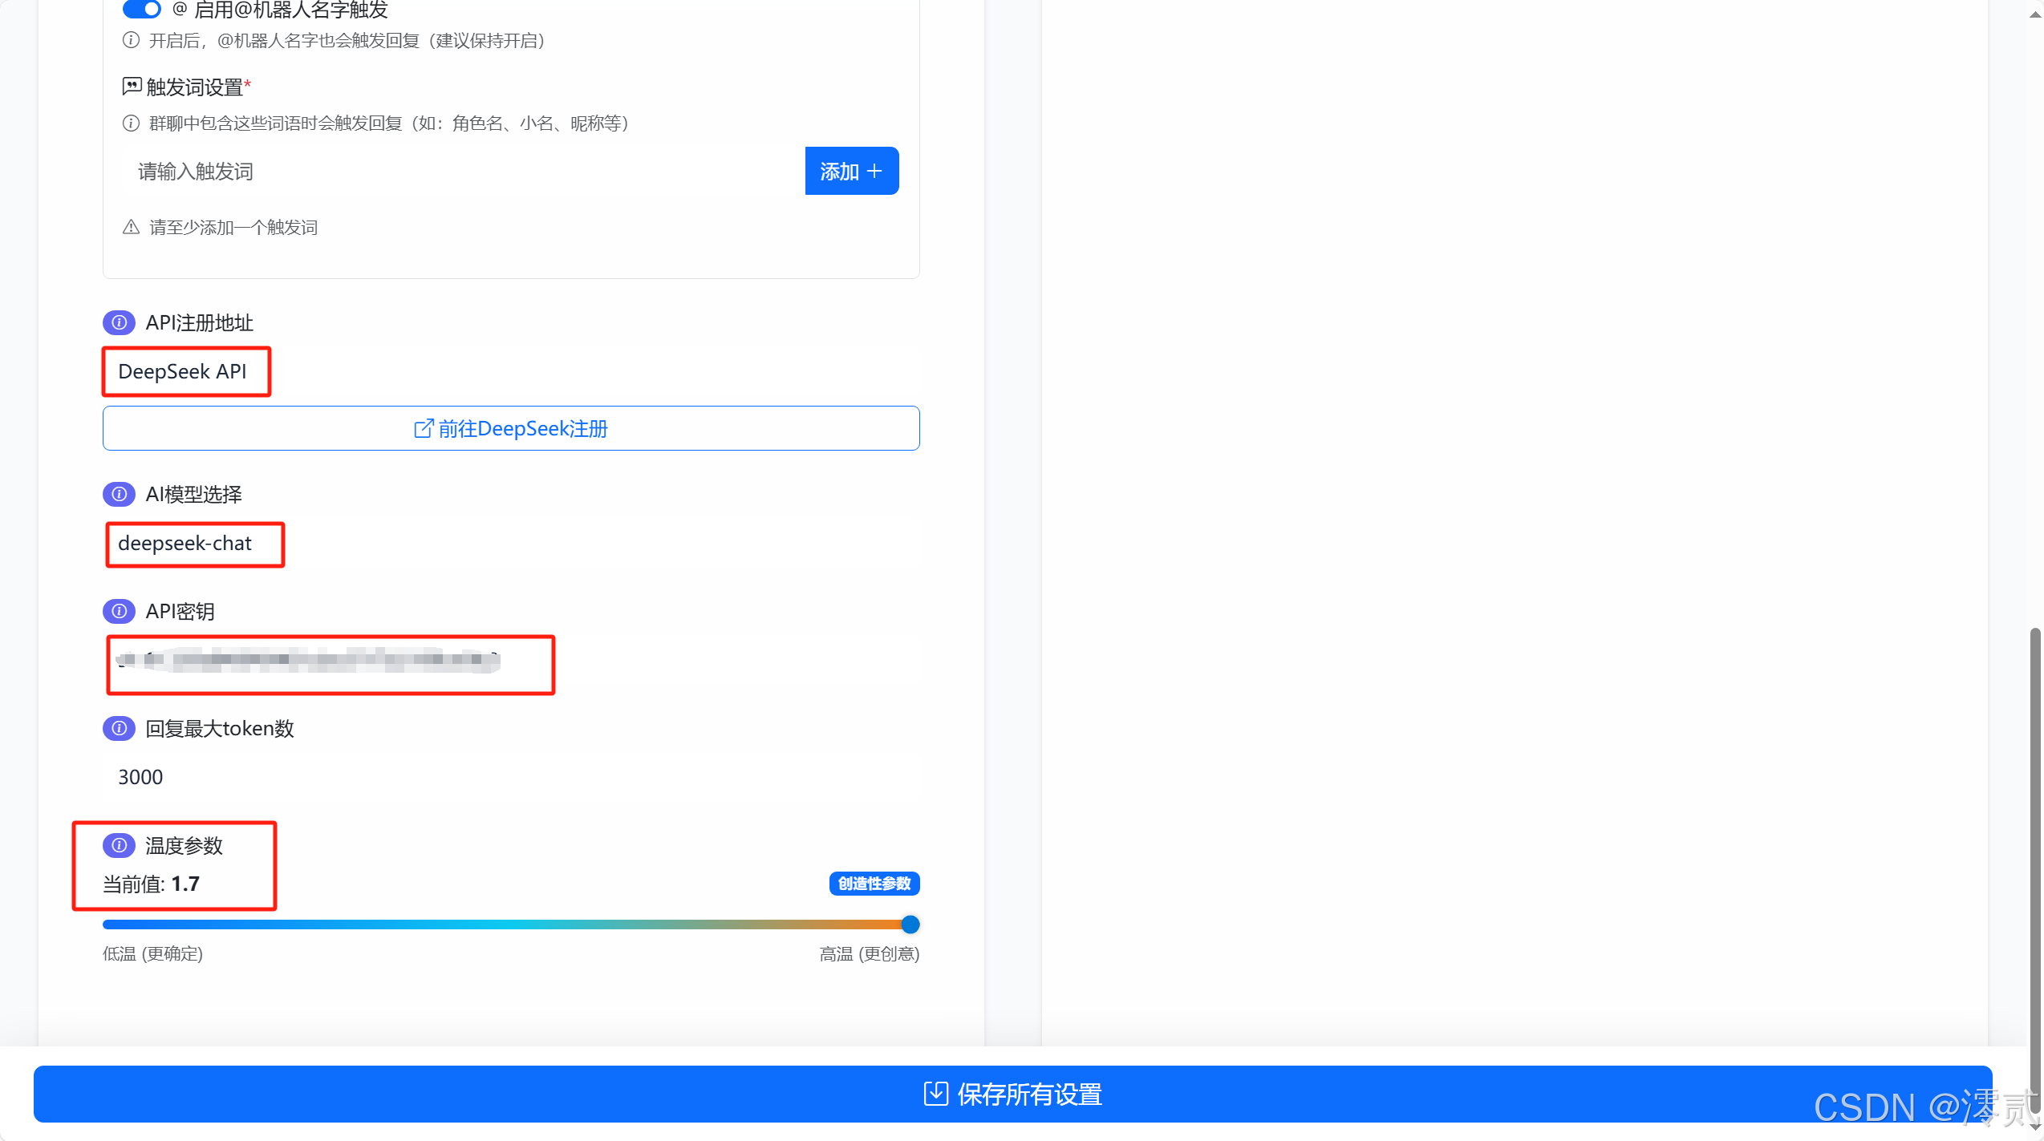Viewport: 2044px width, 1141px height.
Task: Click the warning triangle icon near 请至少添加一个触发词
Action: 131,228
